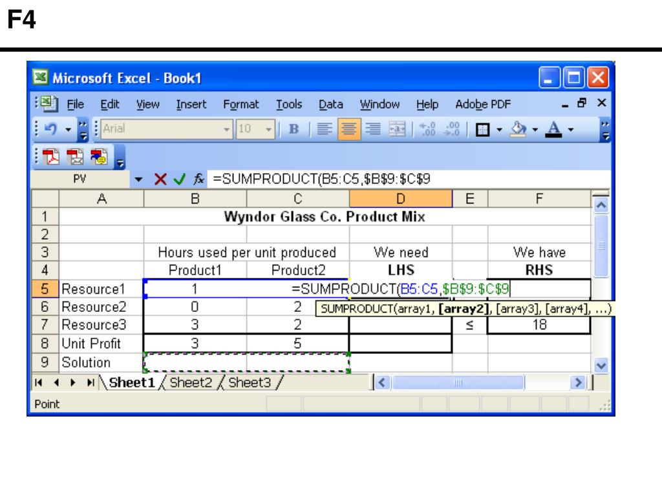Screen dimensions: 662x496
Task: Go to next sheet tab arrow
Action: pos(73,382)
